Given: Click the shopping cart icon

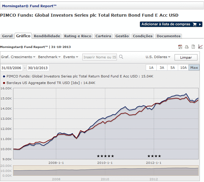Looking at the screenshot, I should coord(194,24).
